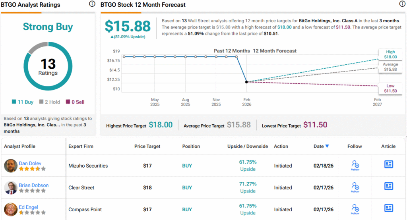Viewport: 407px width, 220px height.
Task: Click Dan Dolev's profile photo
Action: [11, 166]
